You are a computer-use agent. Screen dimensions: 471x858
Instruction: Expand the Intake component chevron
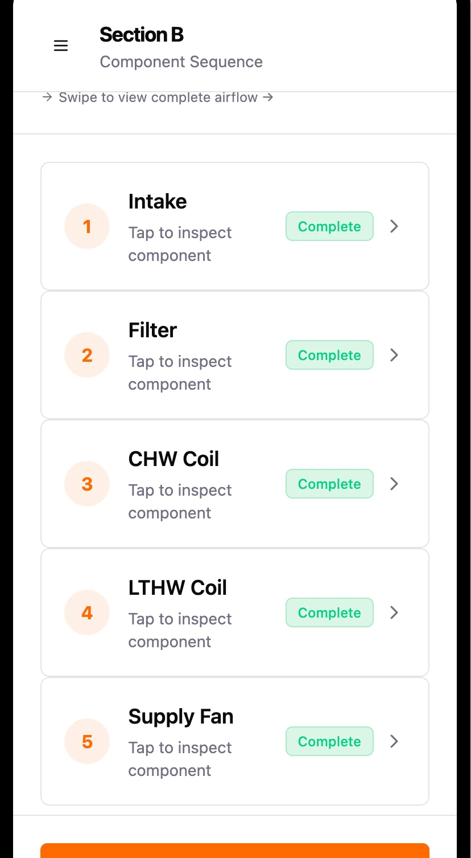tap(394, 227)
